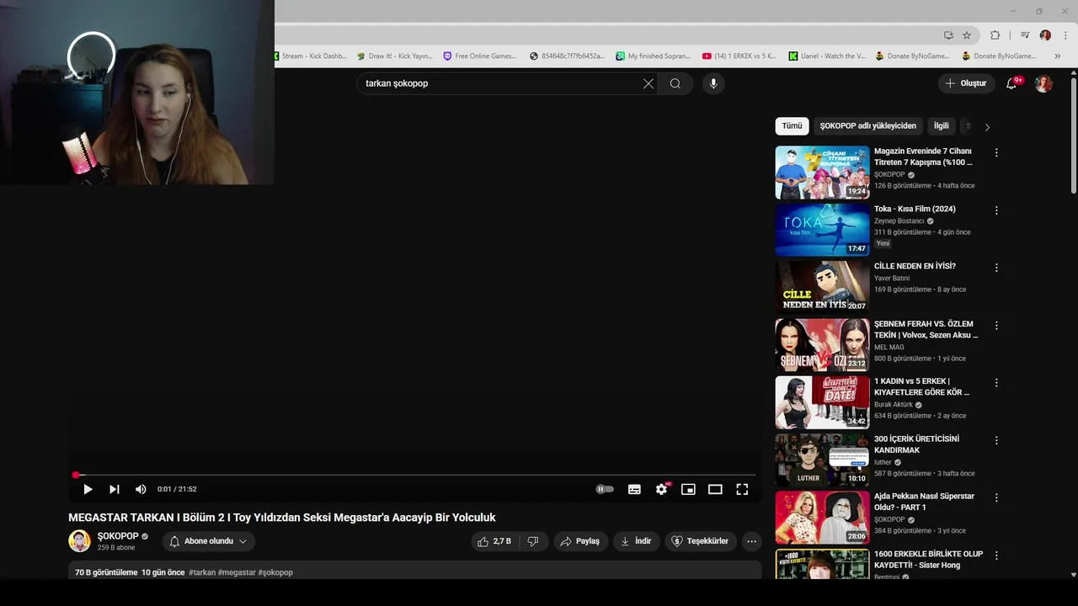Screen dimensions: 1078x606
Task: Select the Tümü filter chip
Action: coord(792,126)
